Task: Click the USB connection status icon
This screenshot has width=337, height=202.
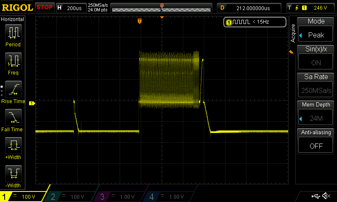Action: coord(316,196)
